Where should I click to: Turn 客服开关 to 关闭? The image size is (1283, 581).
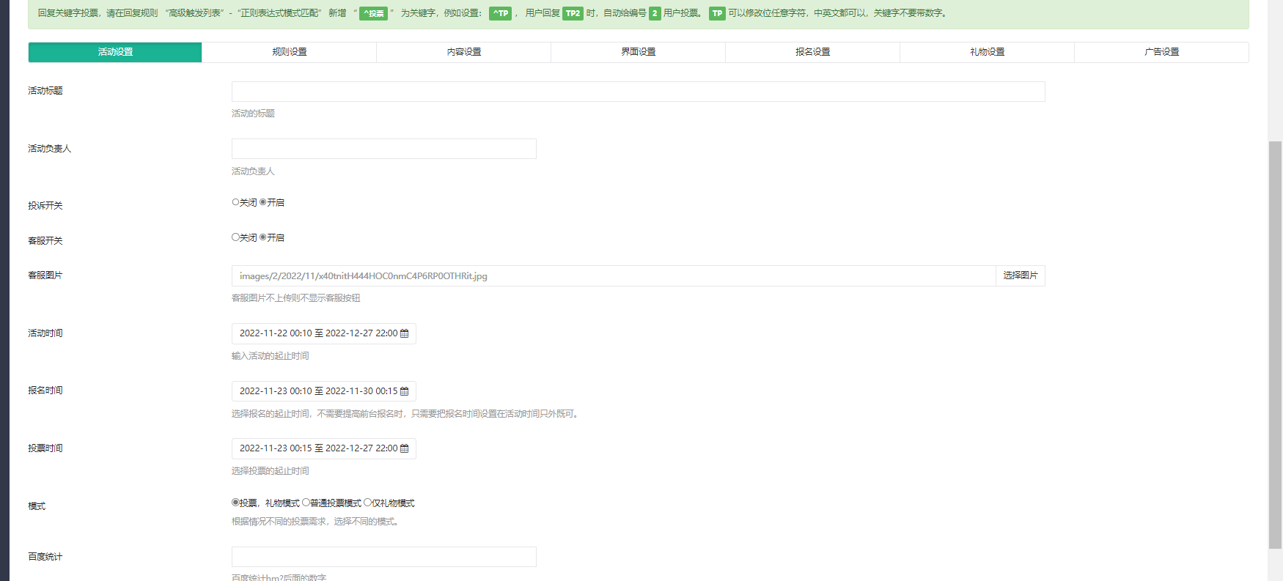(236, 237)
